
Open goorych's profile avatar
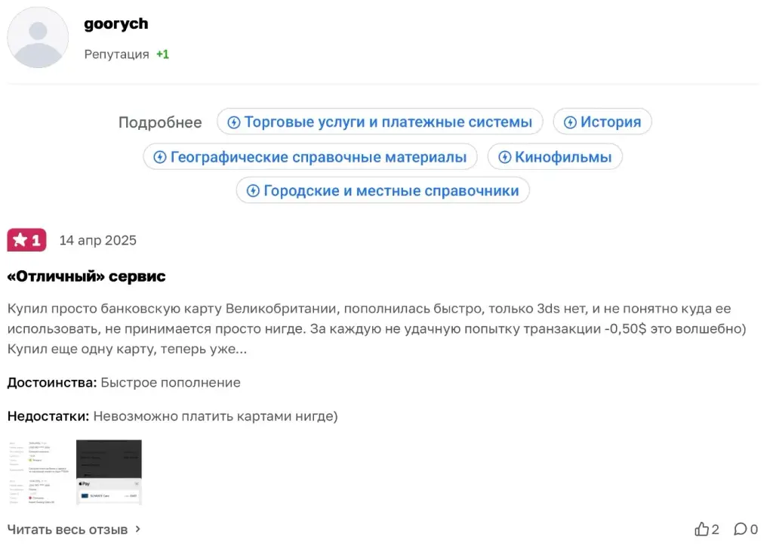[38, 38]
